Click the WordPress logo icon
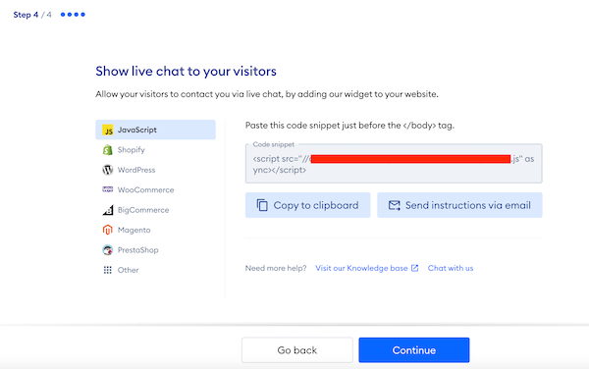The height and width of the screenshot is (369, 589). pyautogui.click(x=107, y=170)
